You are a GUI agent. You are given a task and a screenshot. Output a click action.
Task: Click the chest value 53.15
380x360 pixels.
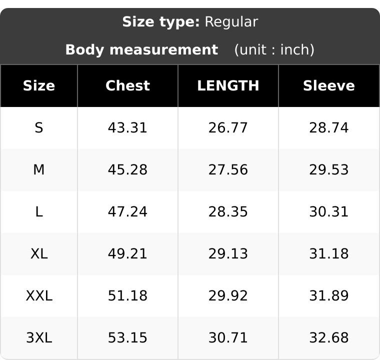[127, 337]
